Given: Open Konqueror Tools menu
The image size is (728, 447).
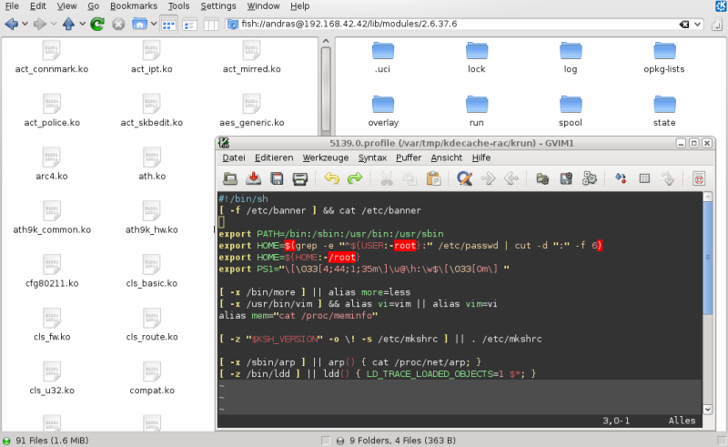Looking at the screenshot, I should tap(178, 6).
